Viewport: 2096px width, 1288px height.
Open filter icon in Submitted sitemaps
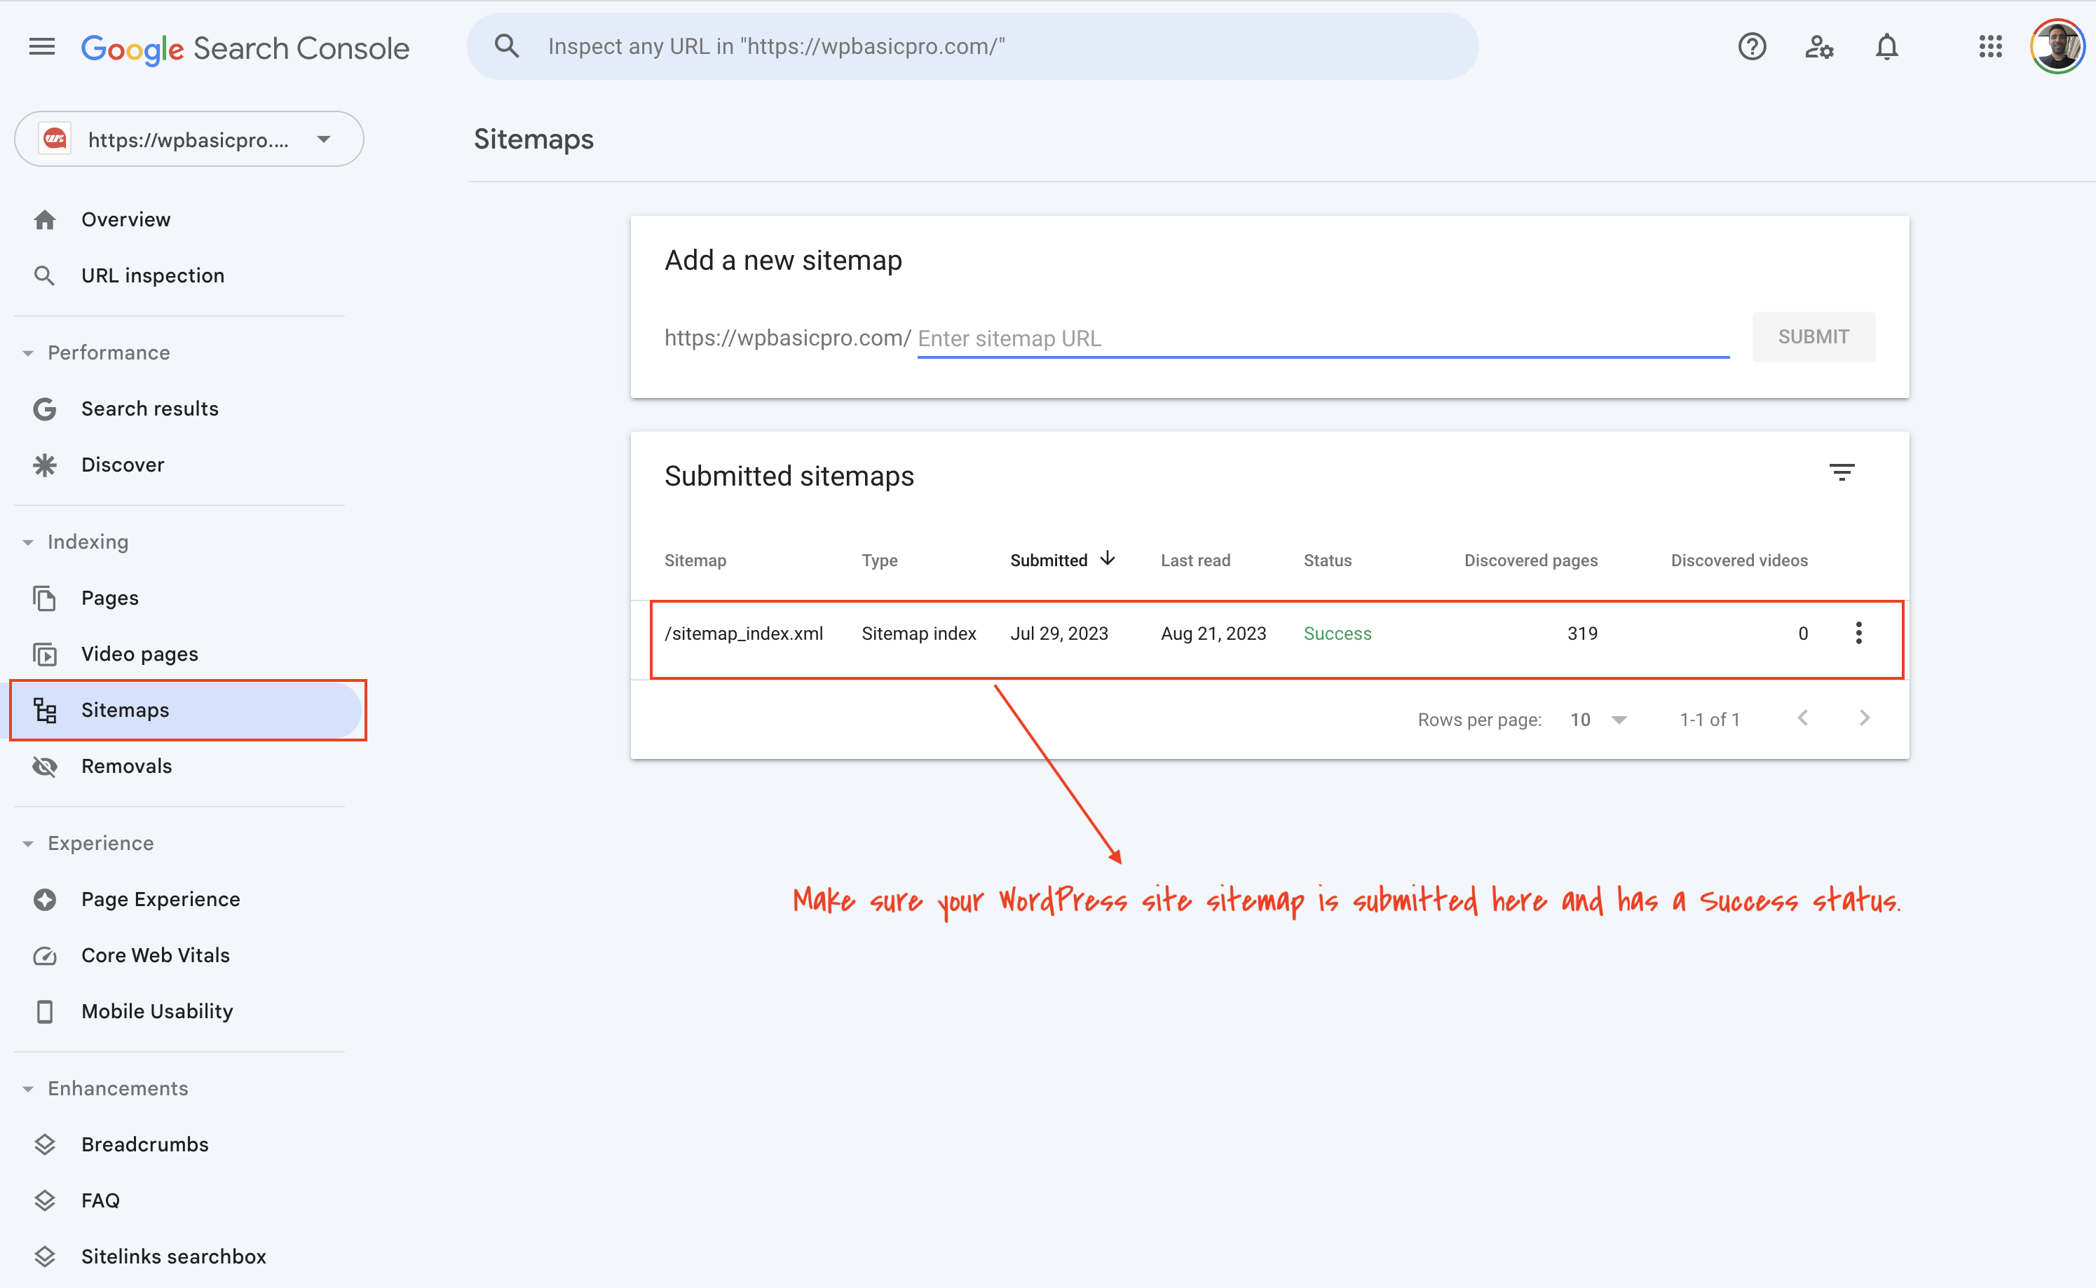(1842, 473)
